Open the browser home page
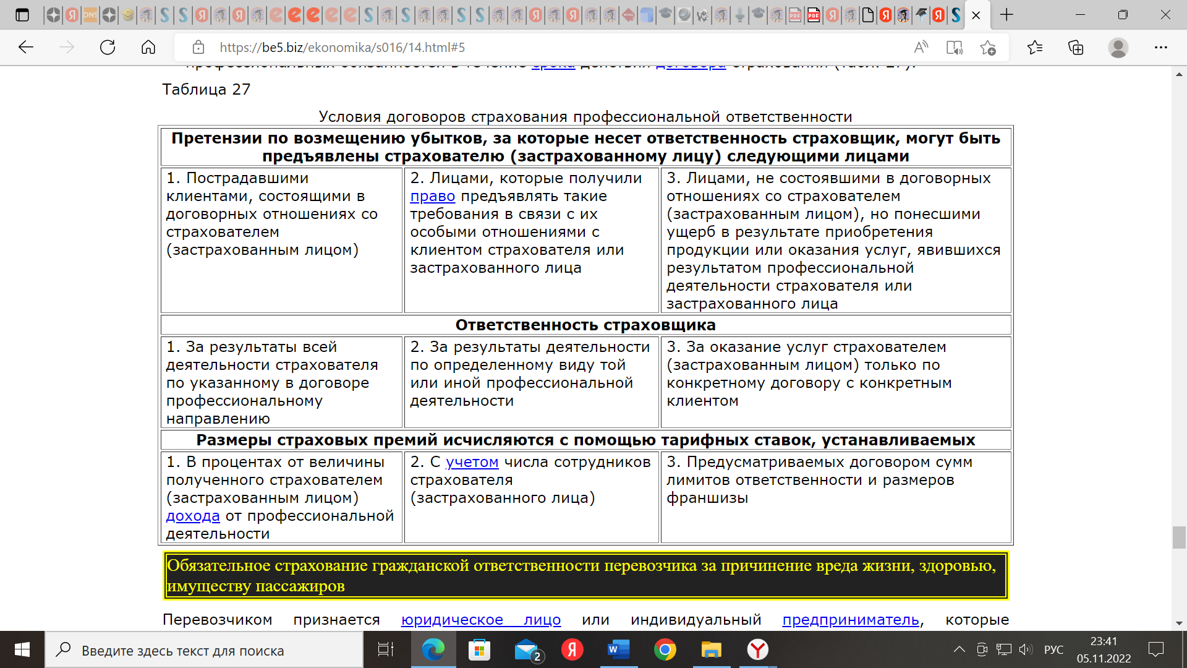This screenshot has height=668, width=1187. pyautogui.click(x=148, y=47)
